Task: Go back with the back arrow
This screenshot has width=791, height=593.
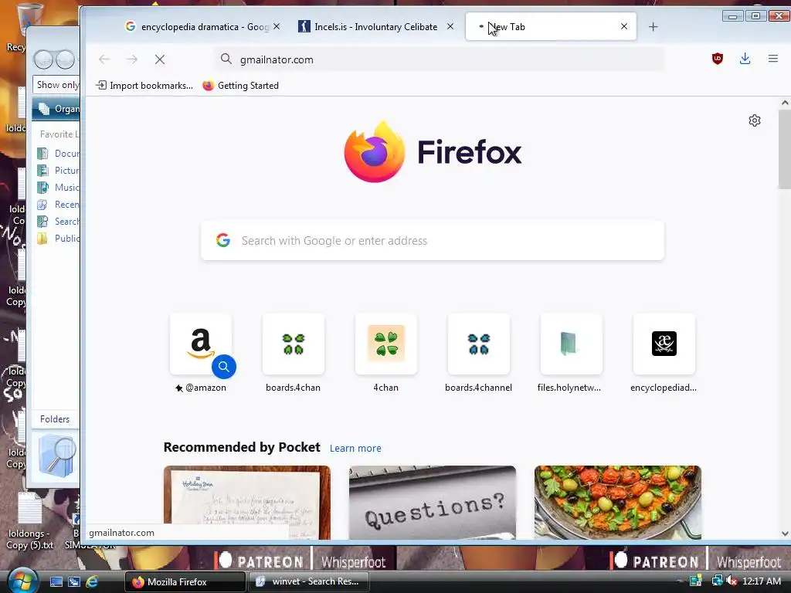Action: [104, 59]
